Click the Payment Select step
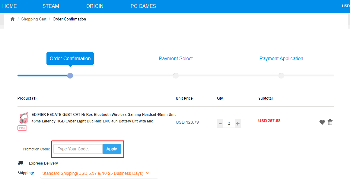This screenshot has width=350, height=179. (176, 59)
